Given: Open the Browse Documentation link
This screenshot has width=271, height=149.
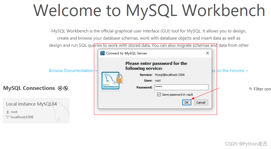Looking at the screenshot, I should (x=73, y=71).
